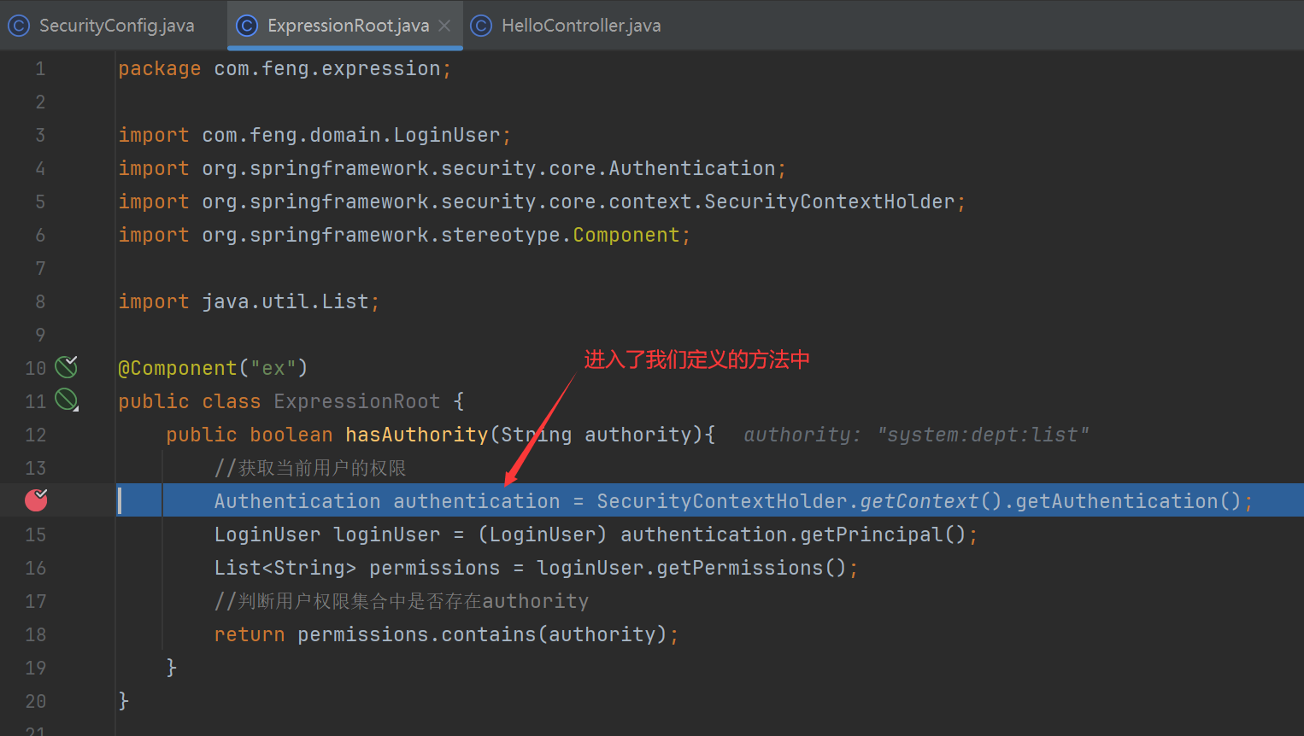The image size is (1304, 736).
Task: Click the Authentication import on line 4
Action: 692,168
